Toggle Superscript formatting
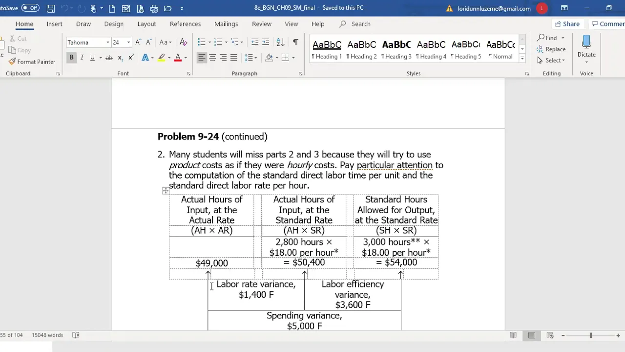625x352 pixels. [x=131, y=58]
